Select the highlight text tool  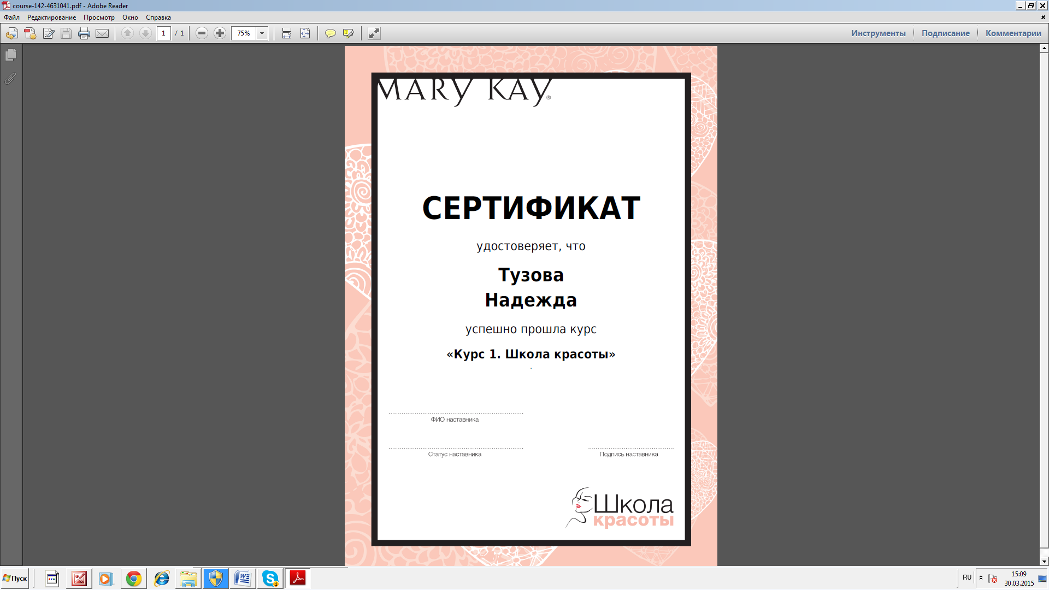[349, 33]
